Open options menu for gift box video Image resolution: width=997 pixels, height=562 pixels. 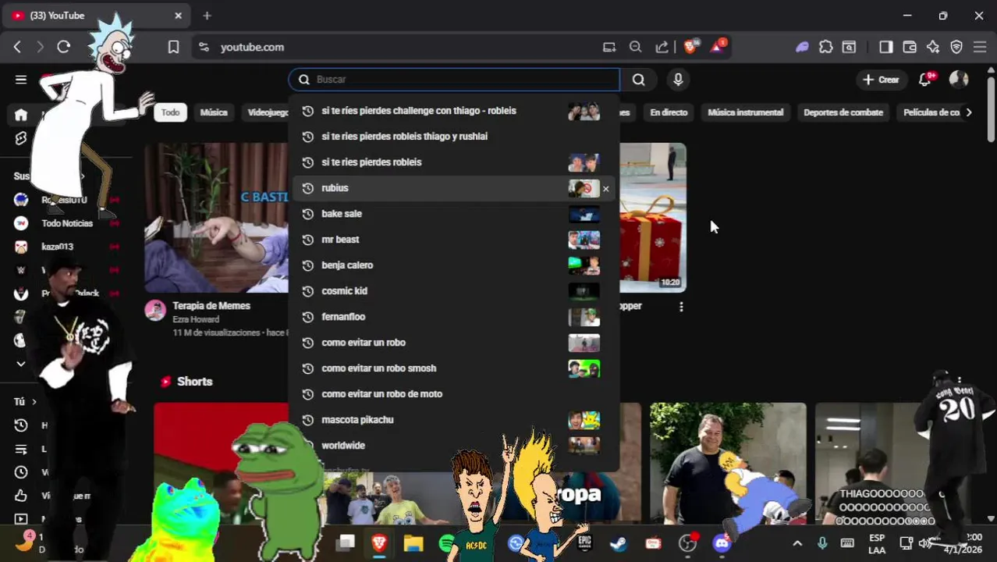click(681, 307)
